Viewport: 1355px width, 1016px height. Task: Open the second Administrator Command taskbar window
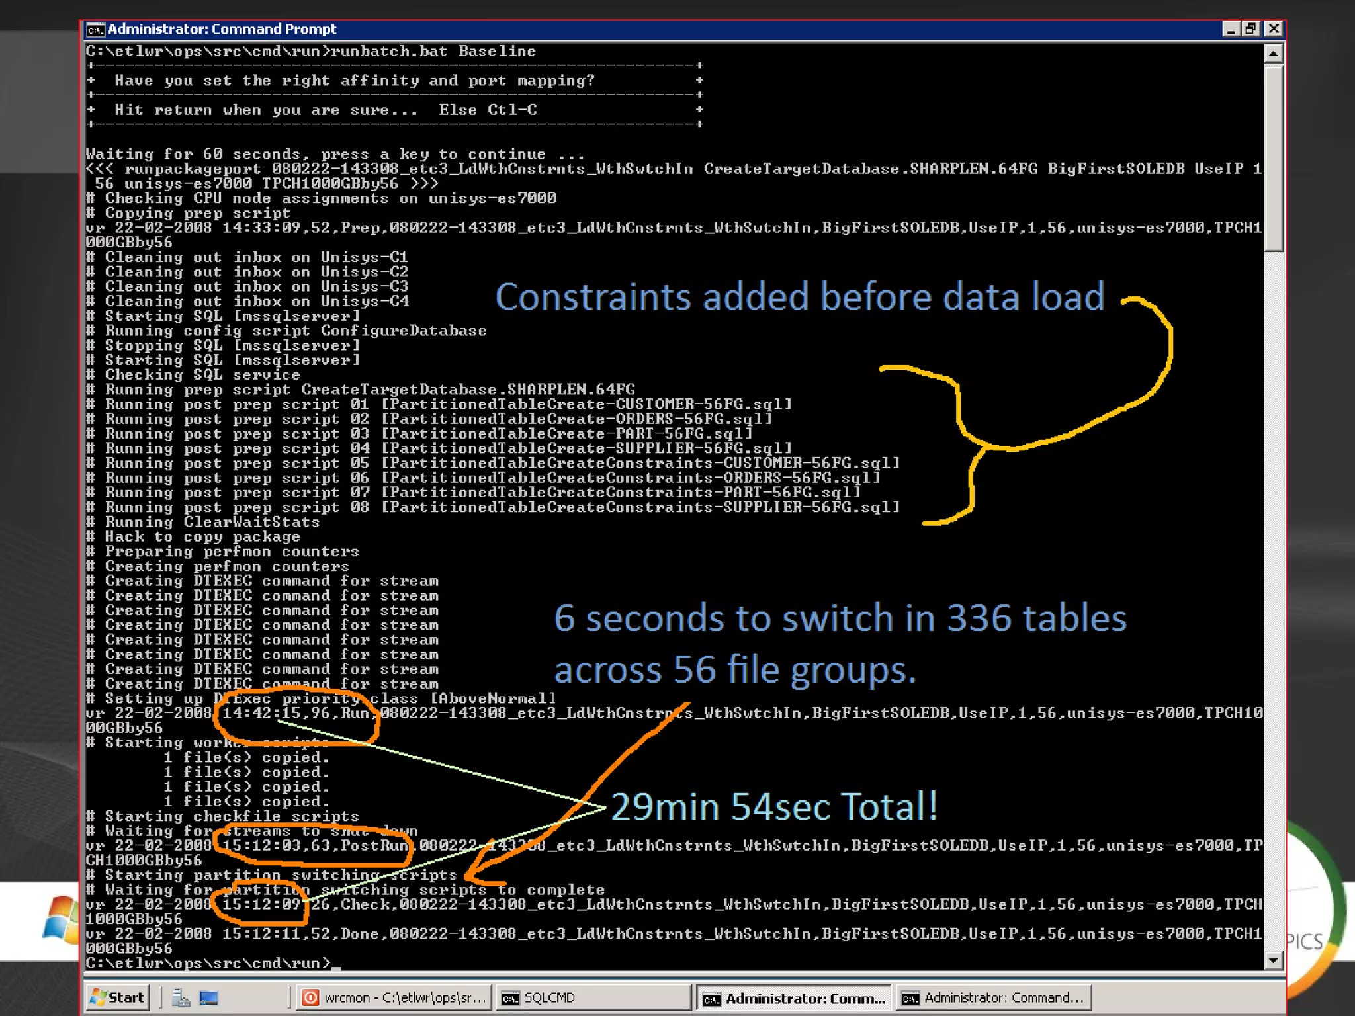[x=992, y=997]
